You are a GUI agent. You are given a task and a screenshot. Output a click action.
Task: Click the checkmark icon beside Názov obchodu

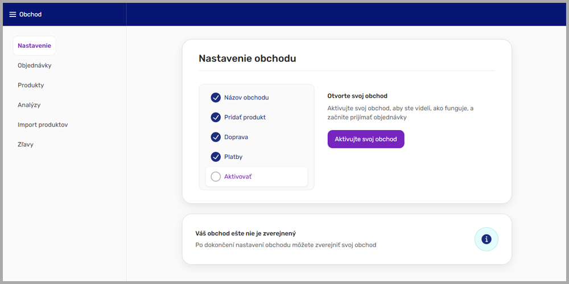[216, 98]
